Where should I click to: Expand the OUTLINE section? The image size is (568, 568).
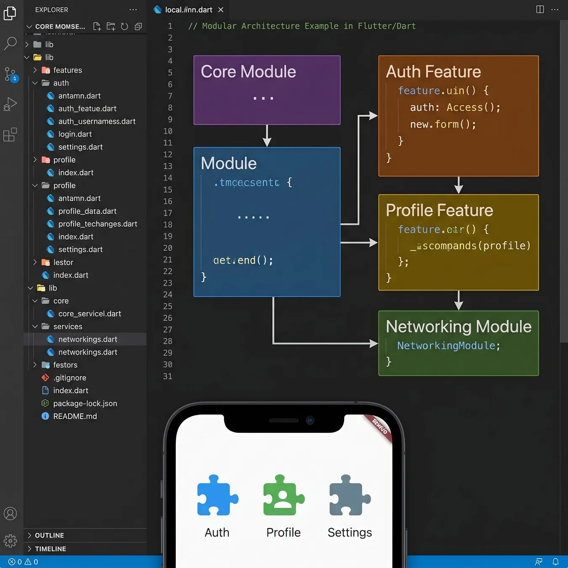[85, 536]
